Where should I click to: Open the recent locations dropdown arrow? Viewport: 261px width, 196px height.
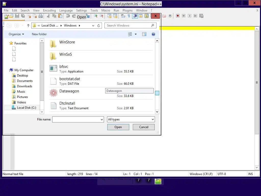click(x=23, y=26)
